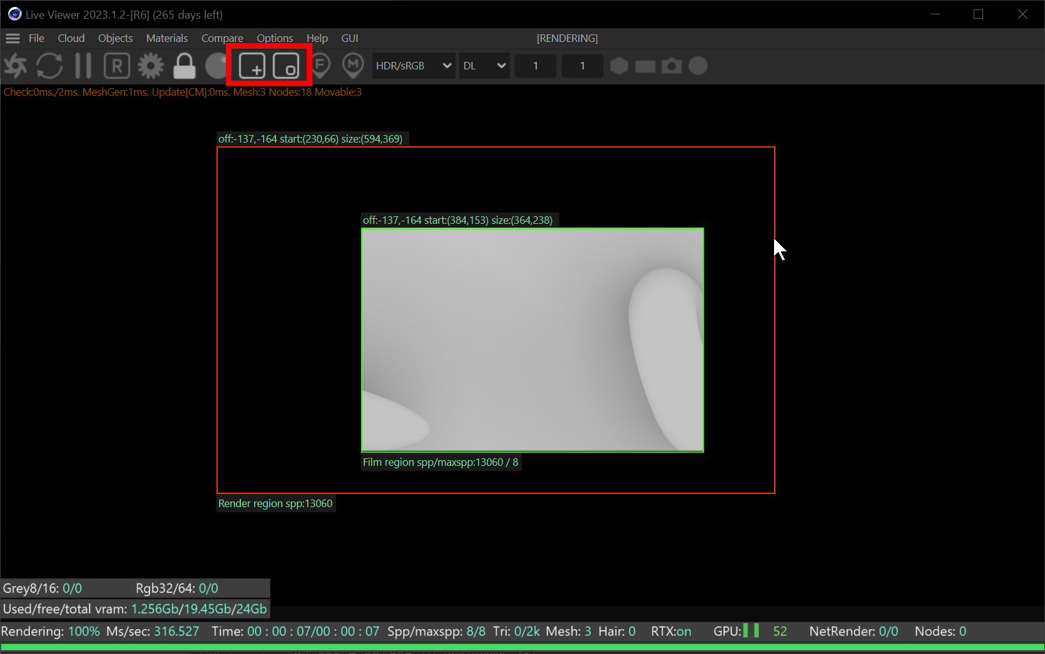Open the Materials menu
Viewport: 1045px width, 654px height.
167,38
